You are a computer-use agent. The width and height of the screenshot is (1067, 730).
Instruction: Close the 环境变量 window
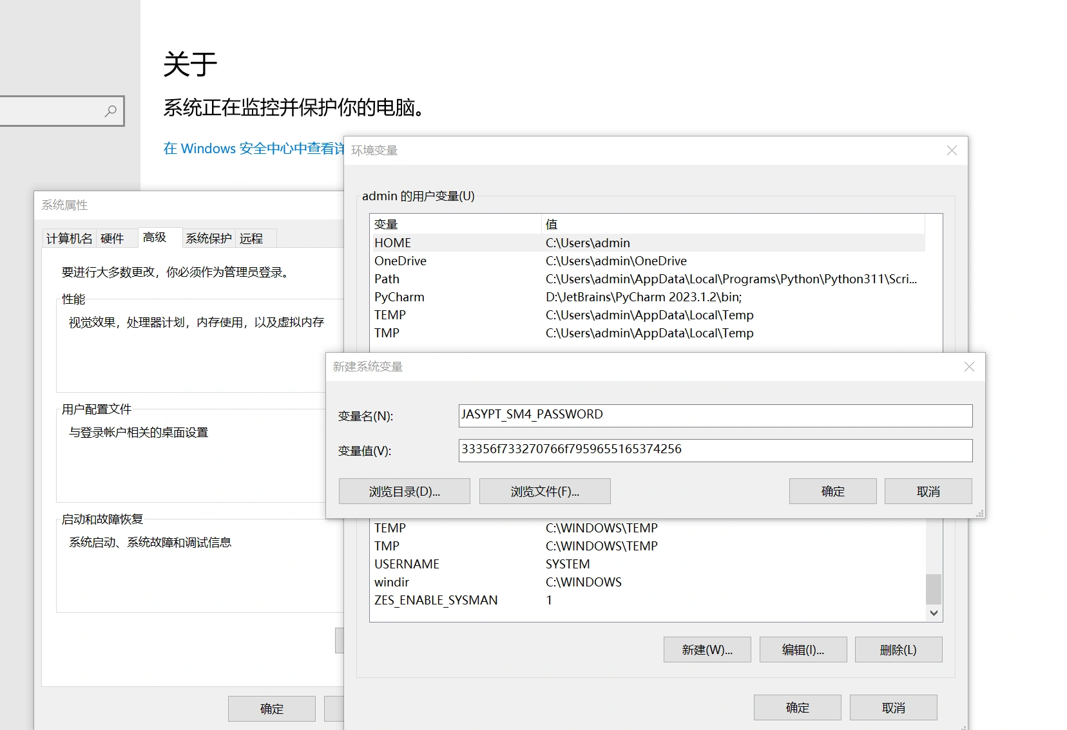(x=951, y=151)
